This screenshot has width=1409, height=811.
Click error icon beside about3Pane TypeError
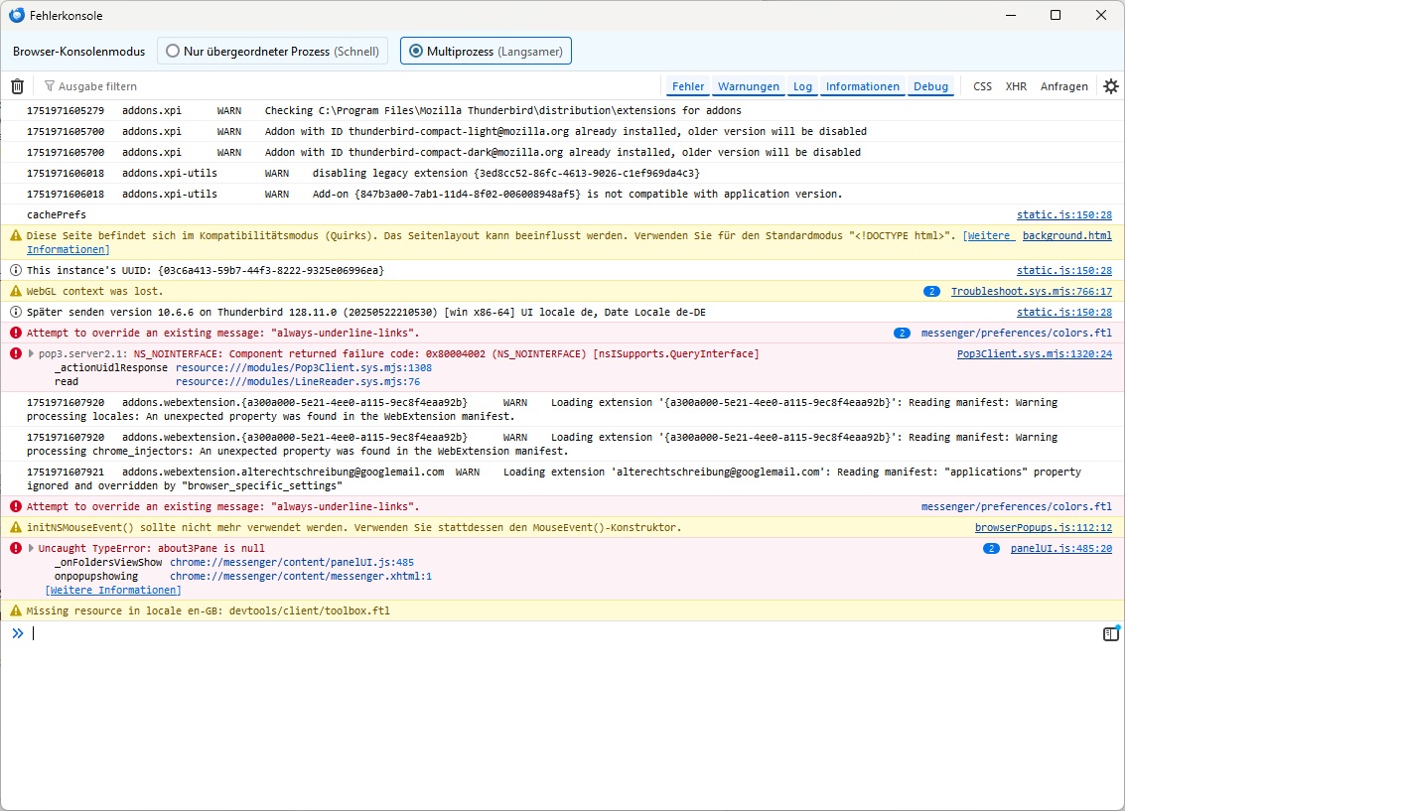point(16,548)
